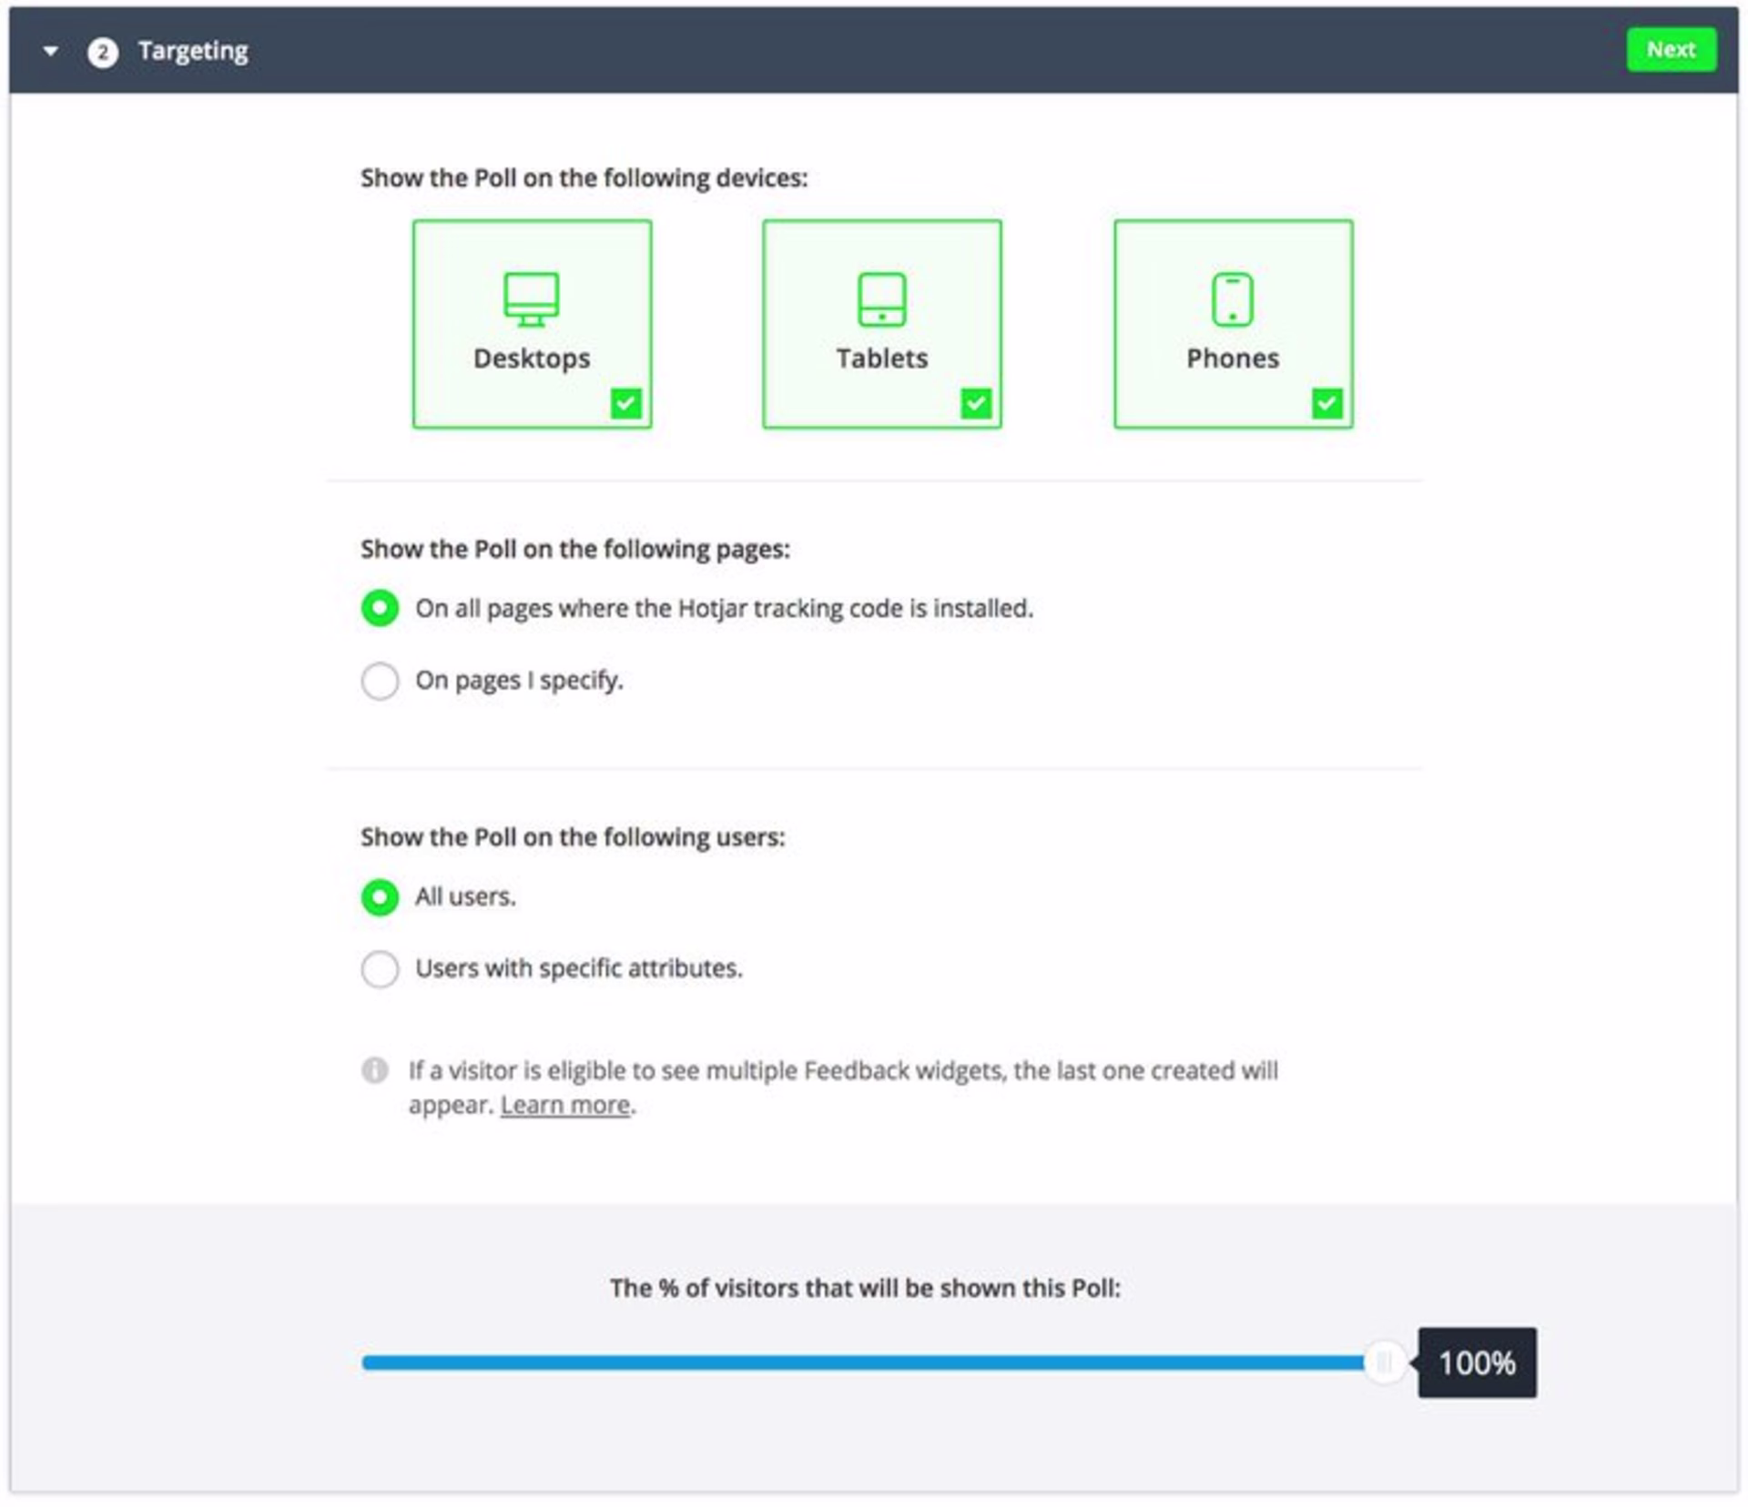Click the Targeting section header title
This screenshot has width=1748, height=1507.
(193, 51)
